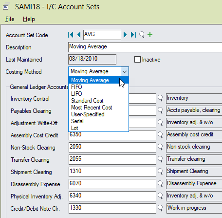
Task: Open the Help menu
Action: click(29, 19)
